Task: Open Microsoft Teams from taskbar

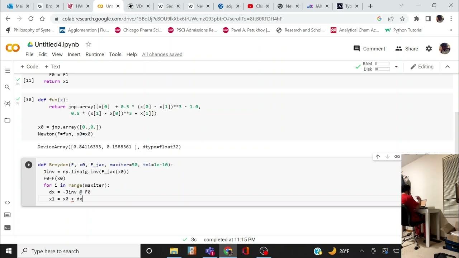Action: tap(210, 251)
